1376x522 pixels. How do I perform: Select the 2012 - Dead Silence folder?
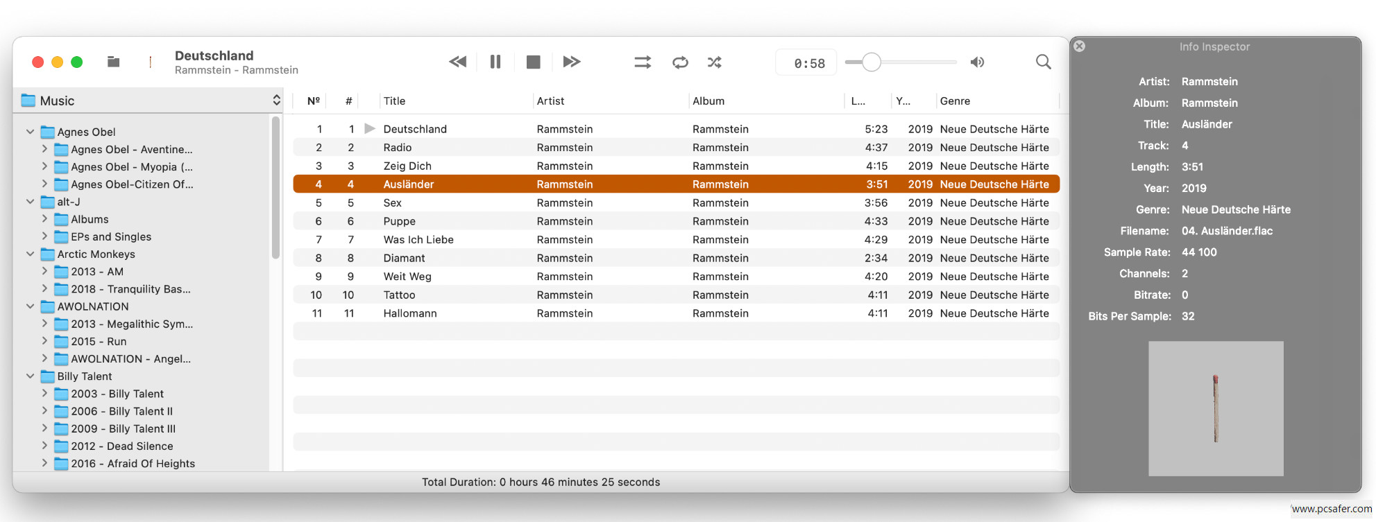point(121,446)
